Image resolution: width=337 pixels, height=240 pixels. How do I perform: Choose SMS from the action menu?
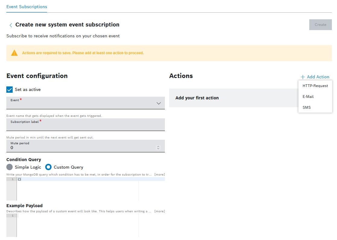[x=307, y=108]
